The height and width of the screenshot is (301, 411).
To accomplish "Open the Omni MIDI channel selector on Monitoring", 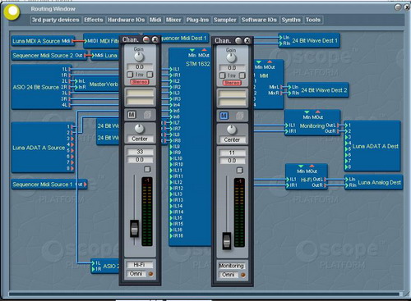I will (x=229, y=275).
